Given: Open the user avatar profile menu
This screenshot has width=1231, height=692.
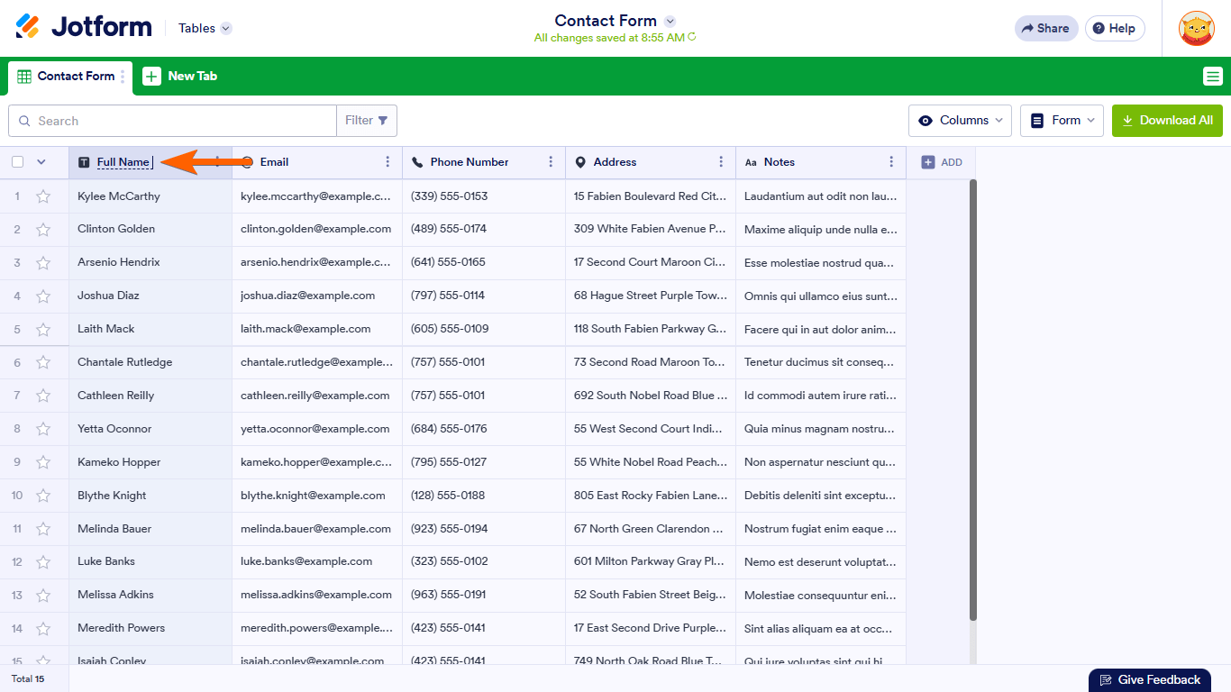Looking at the screenshot, I should point(1196,28).
